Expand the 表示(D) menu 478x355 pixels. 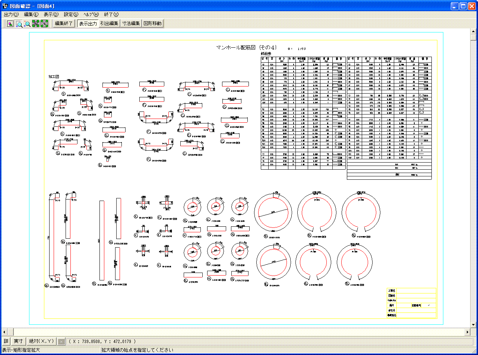pos(51,15)
